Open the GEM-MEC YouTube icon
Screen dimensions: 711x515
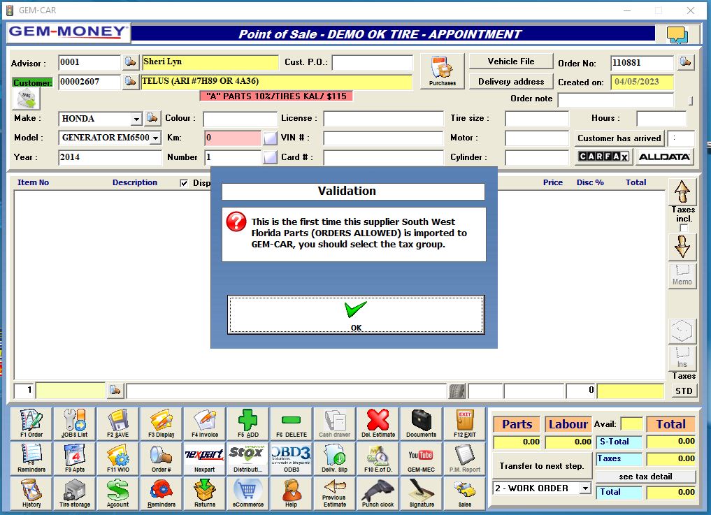coord(422,459)
